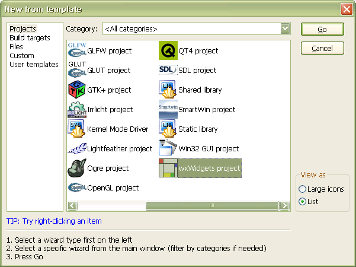Select the Shared library LIB icon
356x267 pixels.
168,90
